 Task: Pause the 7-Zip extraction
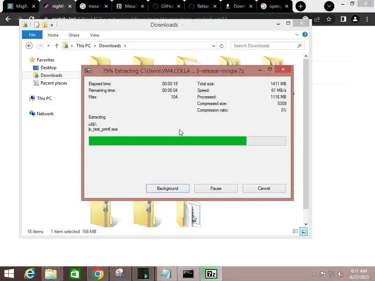click(216, 188)
